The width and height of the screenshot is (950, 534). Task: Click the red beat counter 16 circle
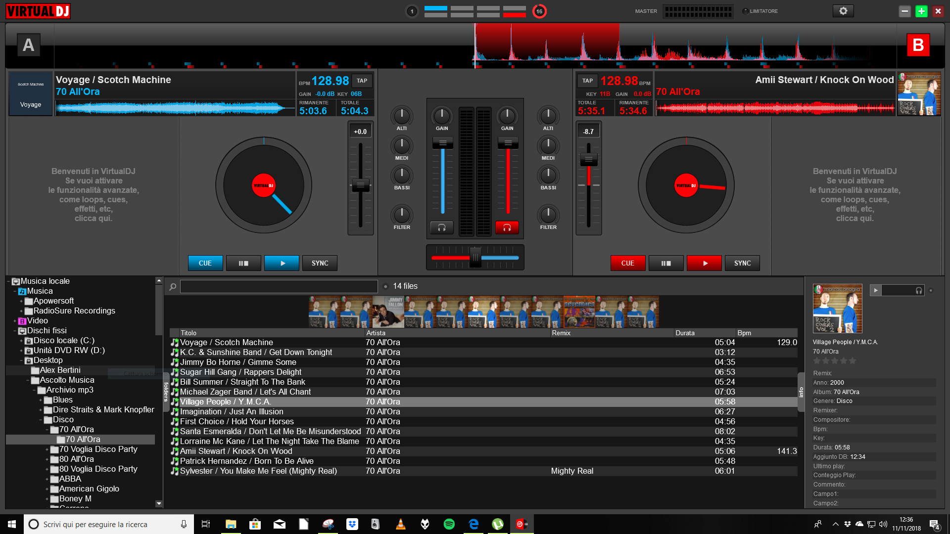[539, 11]
